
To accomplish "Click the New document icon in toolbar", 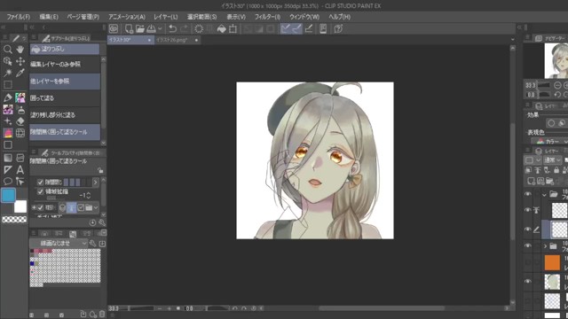I will pos(129,29).
